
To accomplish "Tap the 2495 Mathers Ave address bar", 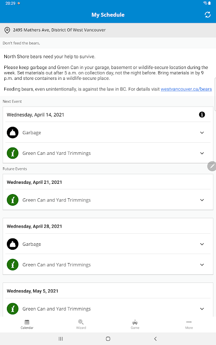I will click(x=108, y=30).
